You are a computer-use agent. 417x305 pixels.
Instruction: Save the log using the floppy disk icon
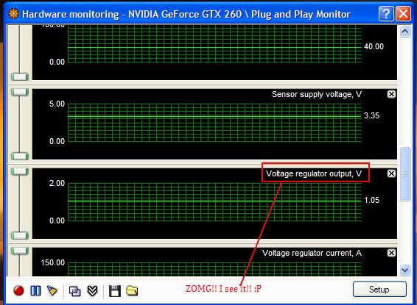tap(115, 291)
